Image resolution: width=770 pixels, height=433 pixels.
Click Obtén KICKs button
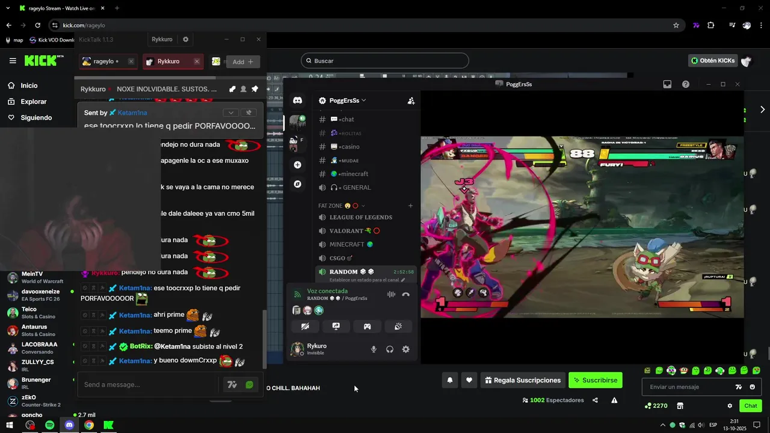713,61
